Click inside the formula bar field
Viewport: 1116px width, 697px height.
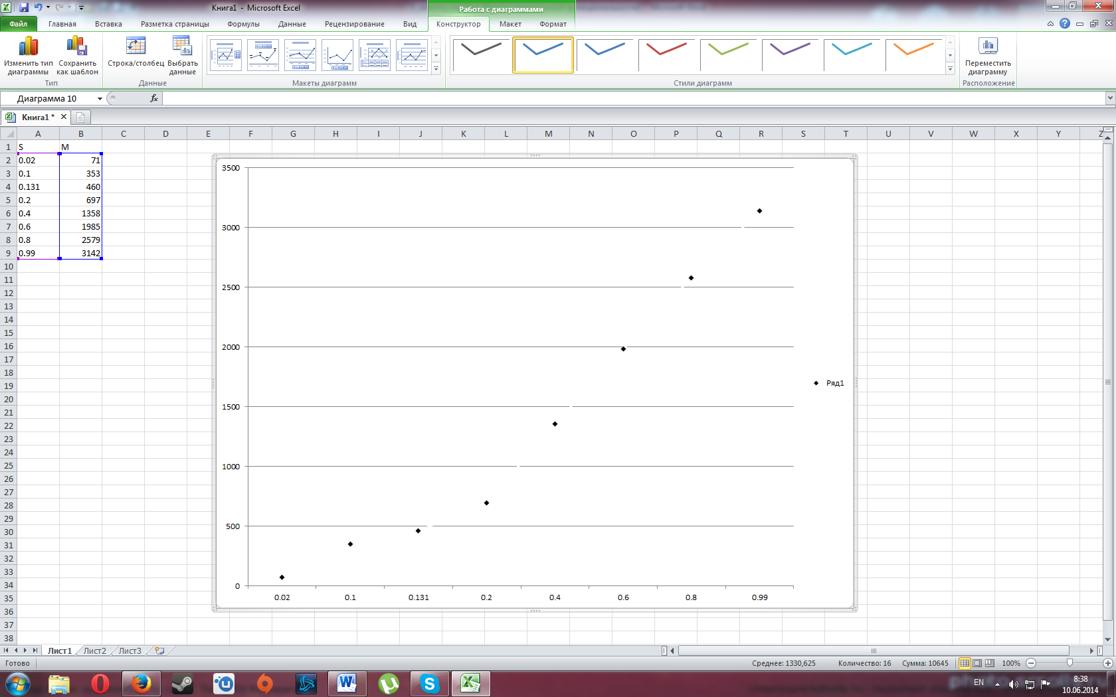point(631,98)
